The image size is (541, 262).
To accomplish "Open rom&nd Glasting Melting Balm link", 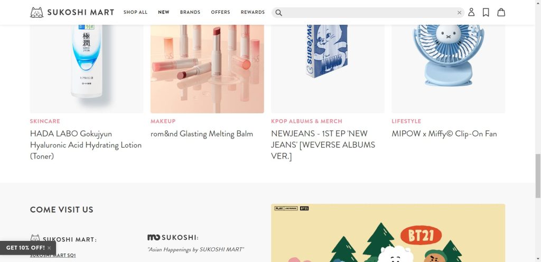I will 202,134.
